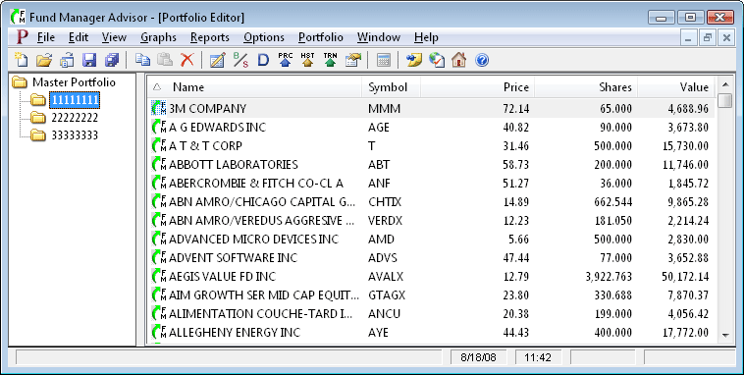Restore the inner Portfolio Editor window
The width and height of the screenshot is (744, 375).
pyautogui.click(x=707, y=37)
